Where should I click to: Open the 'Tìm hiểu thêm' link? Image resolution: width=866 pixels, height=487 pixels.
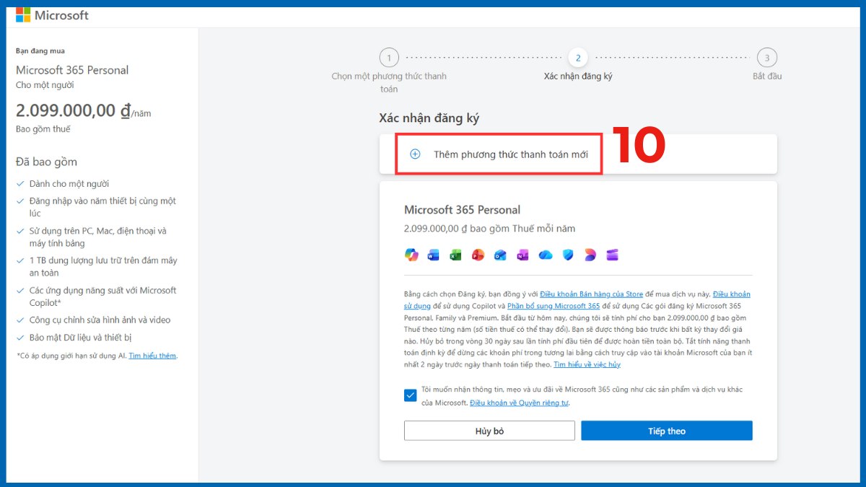[152, 355]
